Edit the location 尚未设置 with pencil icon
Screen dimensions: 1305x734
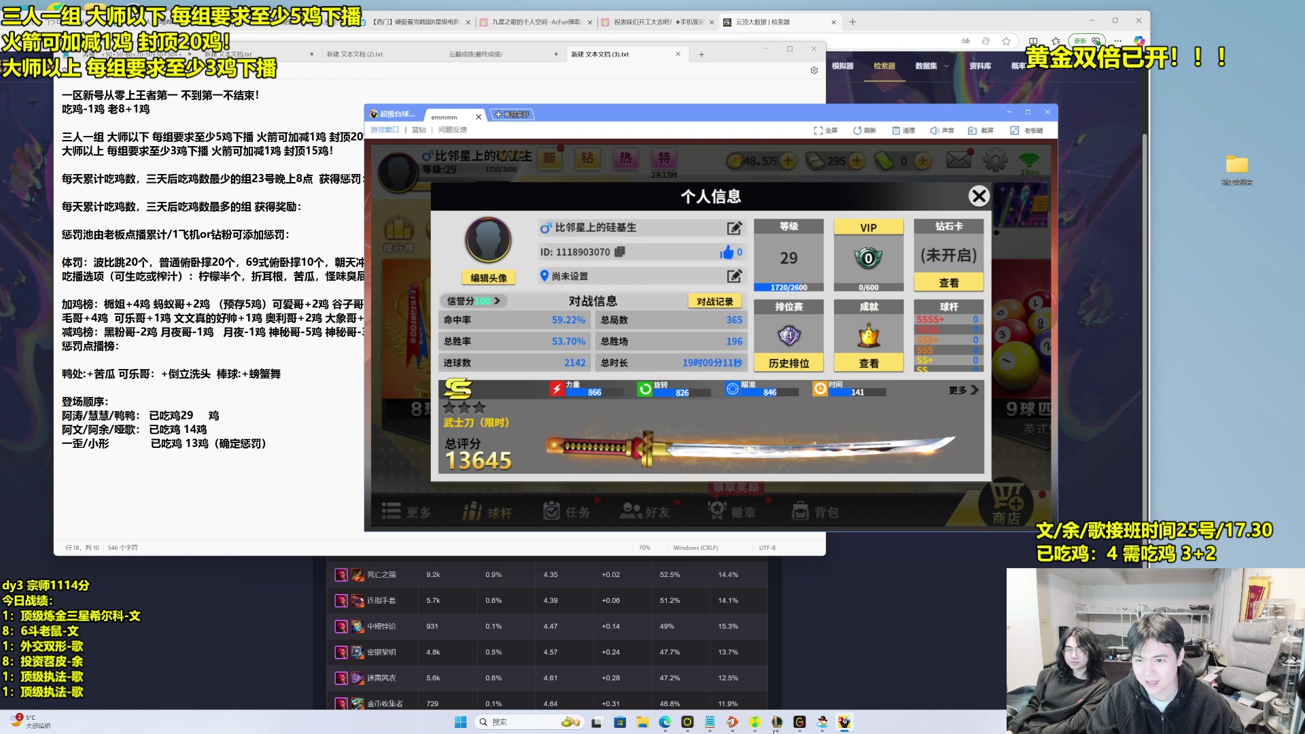click(x=734, y=276)
